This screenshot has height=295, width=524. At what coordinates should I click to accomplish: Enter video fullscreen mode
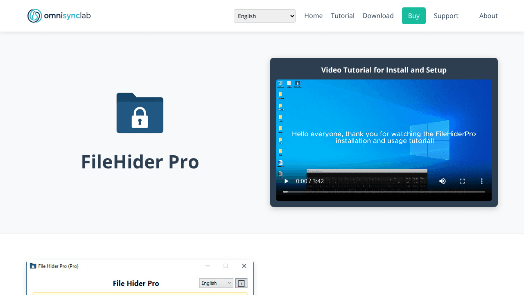462,181
